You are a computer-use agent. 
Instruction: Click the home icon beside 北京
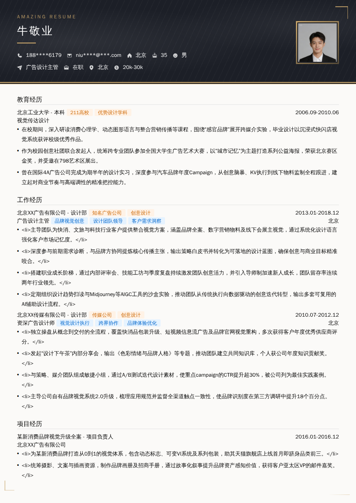pyautogui.click(x=130, y=56)
